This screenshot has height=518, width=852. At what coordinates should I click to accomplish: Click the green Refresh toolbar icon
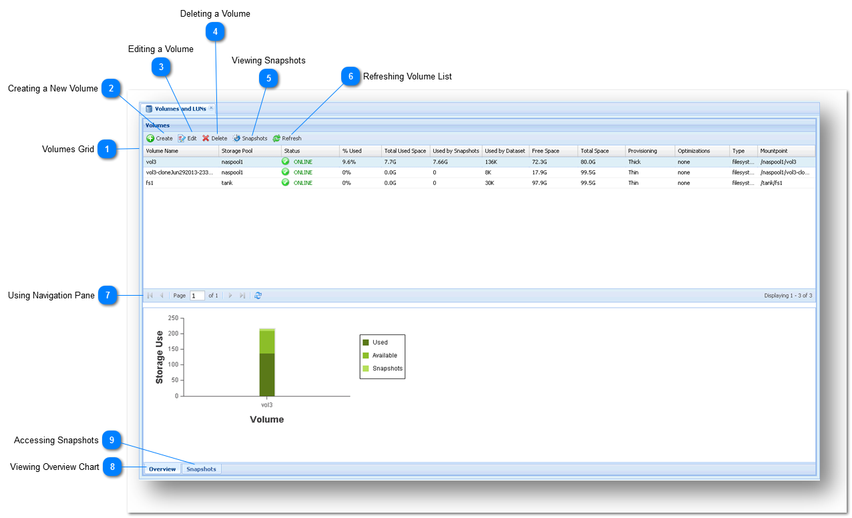278,138
